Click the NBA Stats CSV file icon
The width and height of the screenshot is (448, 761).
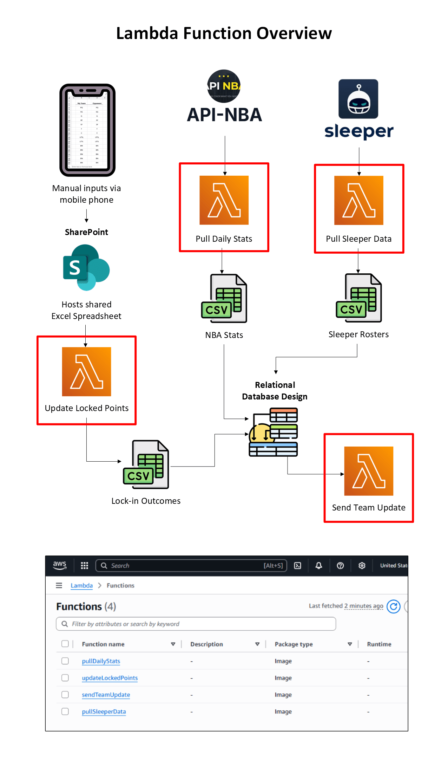(x=224, y=298)
